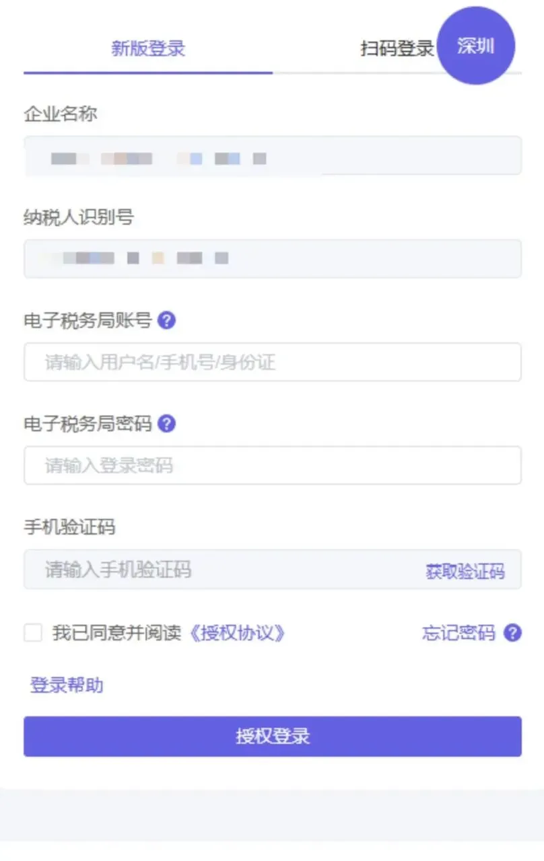Click question mark icon next to 忘记密码
Viewport: 544px width, 861px height.
512,633
